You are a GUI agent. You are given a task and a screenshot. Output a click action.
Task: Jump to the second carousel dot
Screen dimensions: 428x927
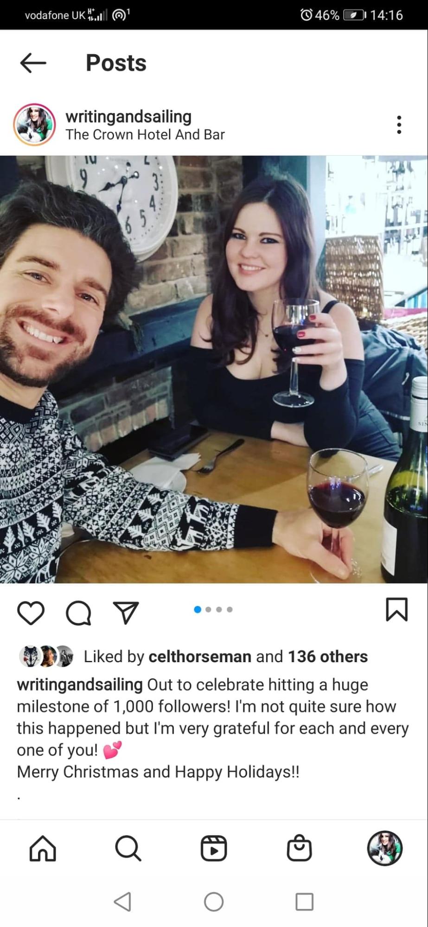pyautogui.click(x=208, y=609)
